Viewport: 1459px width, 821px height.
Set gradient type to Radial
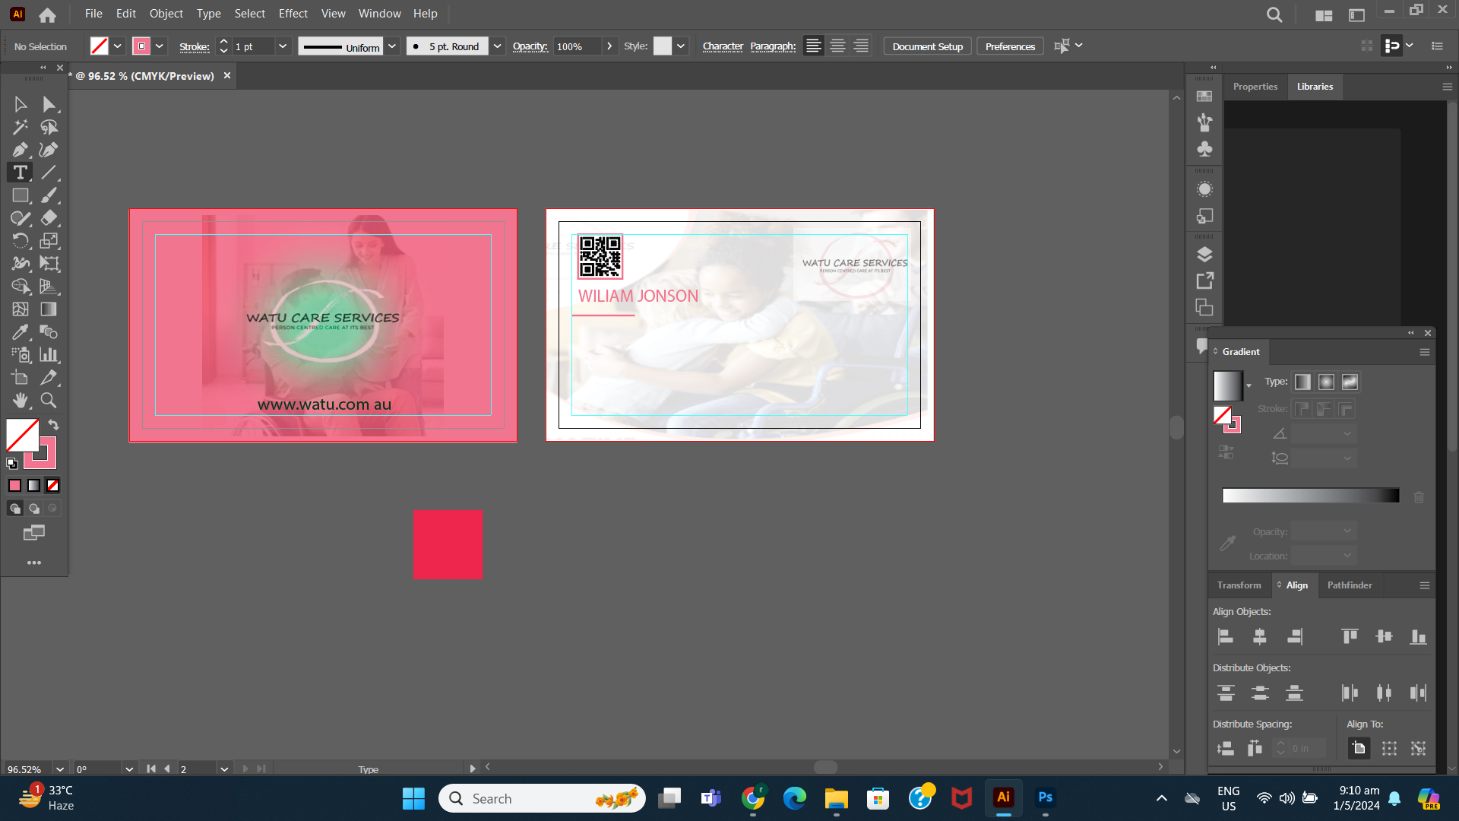[1326, 382]
